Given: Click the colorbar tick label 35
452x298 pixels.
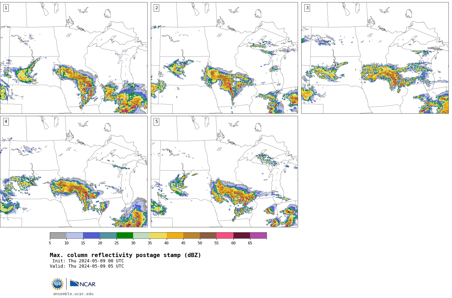Looking at the screenshot, I should [x=150, y=243].
